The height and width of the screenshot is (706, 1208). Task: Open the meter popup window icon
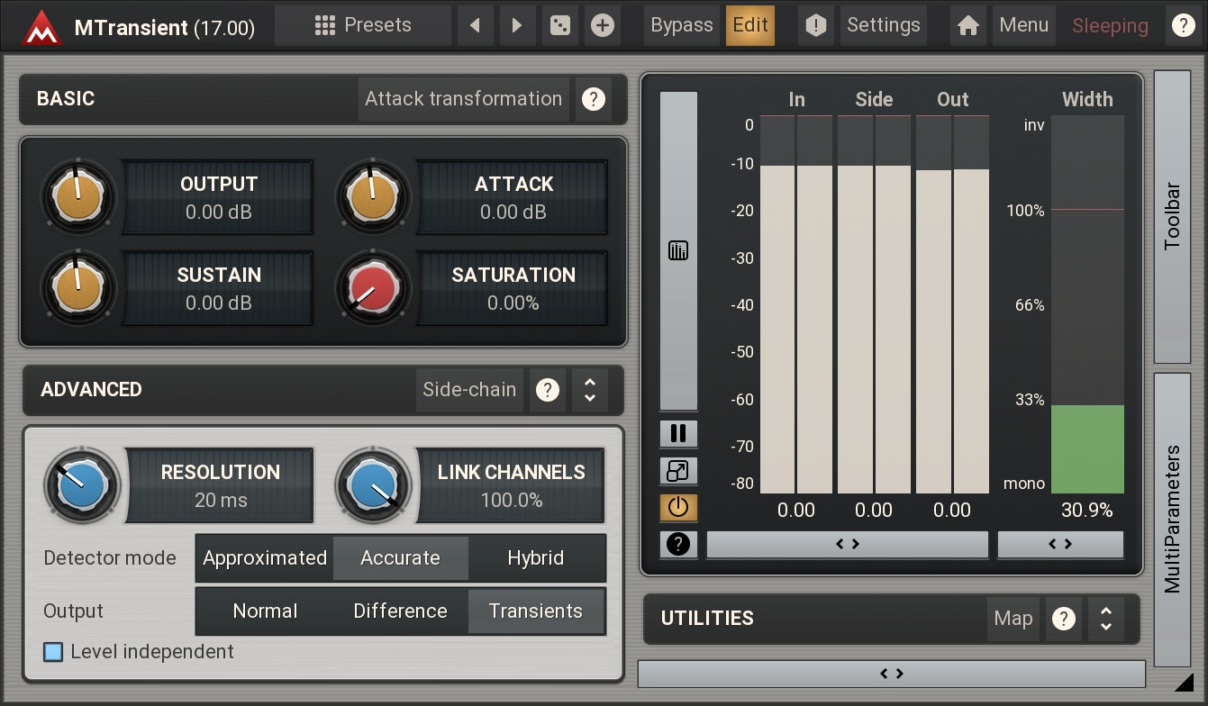click(x=678, y=470)
